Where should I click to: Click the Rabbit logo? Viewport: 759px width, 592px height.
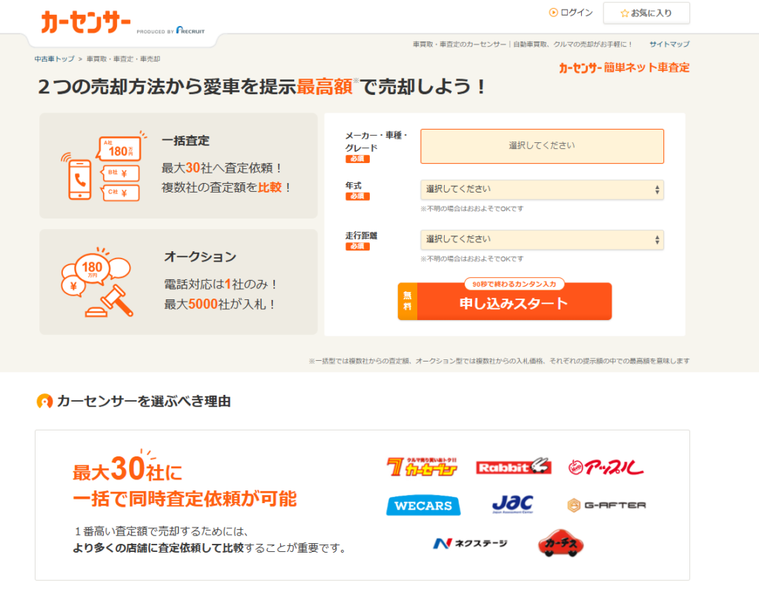[x=514, y=467]
